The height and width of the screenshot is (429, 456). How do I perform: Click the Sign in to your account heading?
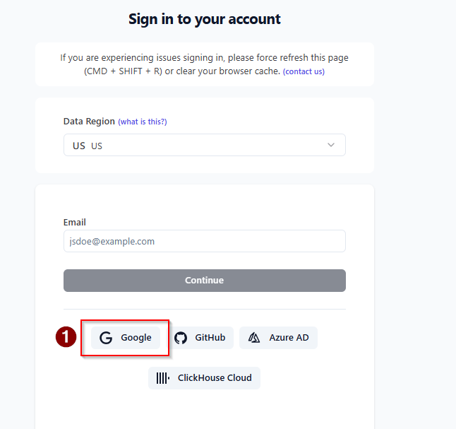tap(205, 19)
